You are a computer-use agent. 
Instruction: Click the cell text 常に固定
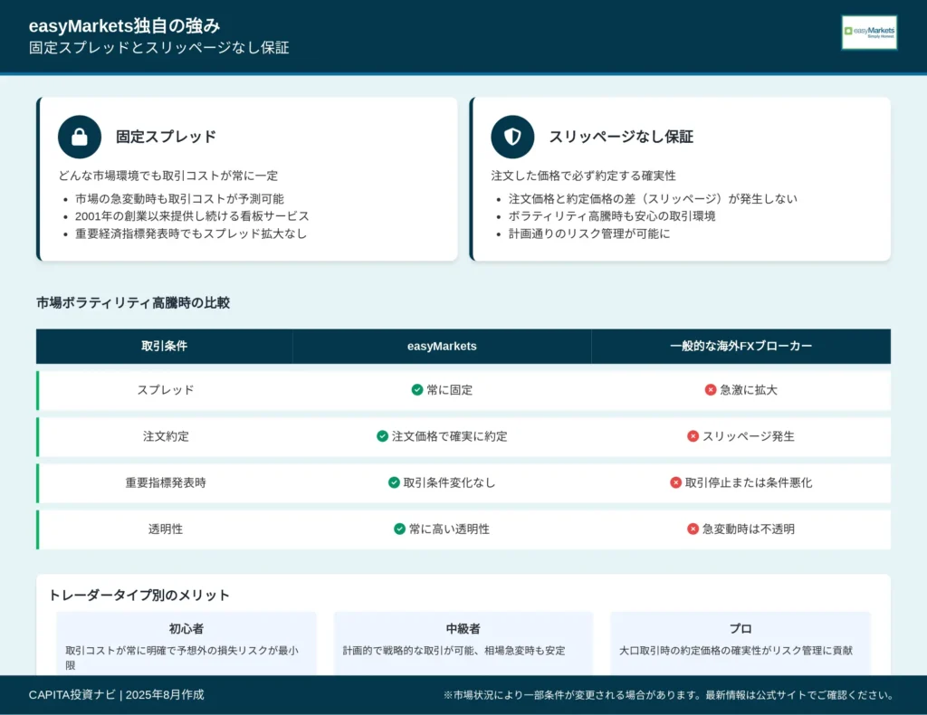coord(450,390)
